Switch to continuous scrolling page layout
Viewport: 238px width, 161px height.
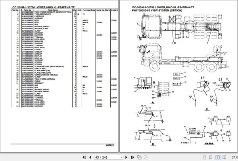[211, 157]
